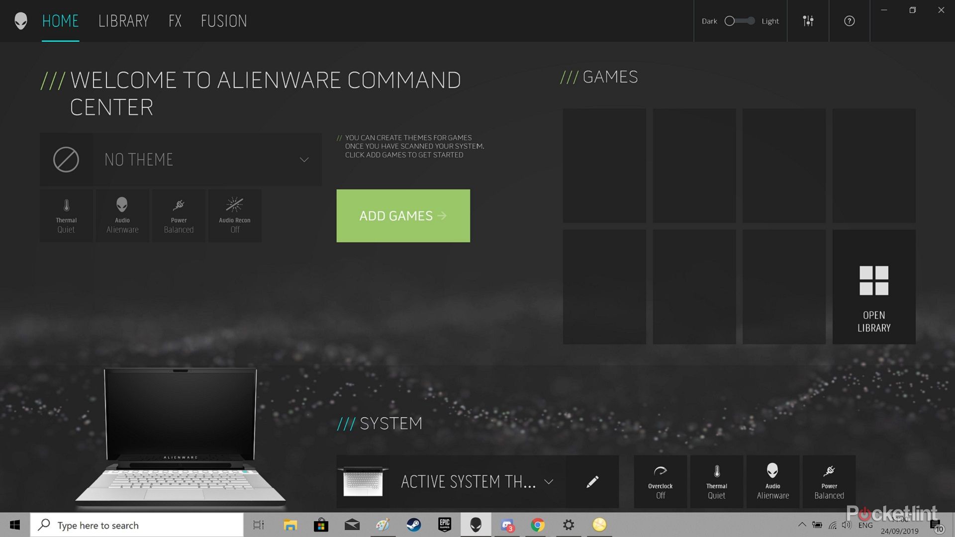Click the system Power Balanced tile
This screenshot has height=537, width=955.
pyautogui.click(x=829, y=482)
